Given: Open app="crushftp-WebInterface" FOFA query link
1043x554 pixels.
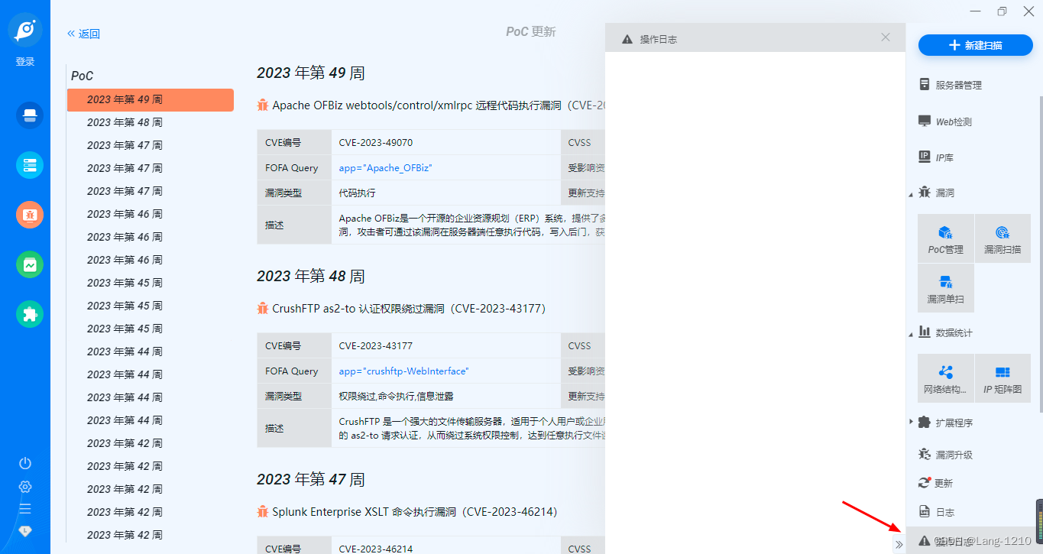Looking at the screenshot, I should pos(404,371).
